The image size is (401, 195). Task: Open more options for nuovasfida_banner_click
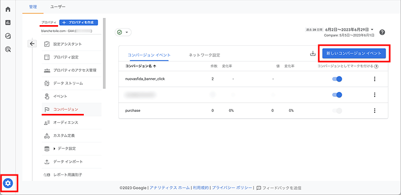[375, 79]
